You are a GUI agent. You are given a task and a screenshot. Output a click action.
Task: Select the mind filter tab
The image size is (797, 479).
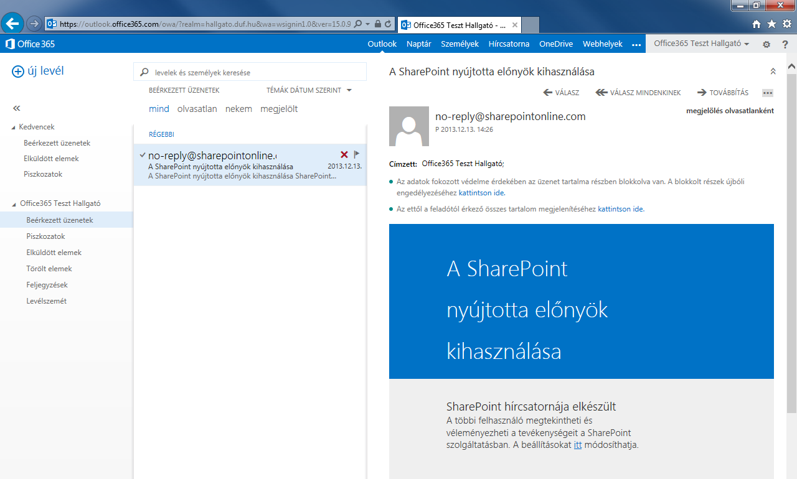[159, 109]
